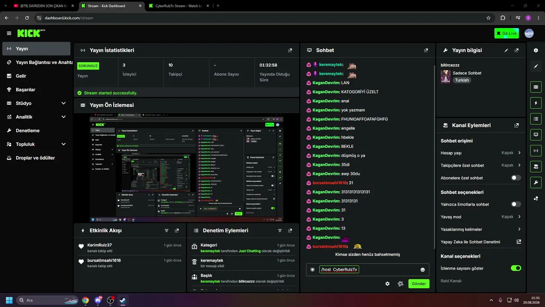Expand the Analitik sidebar section
Screen dimensions: 545x307
[63, 117]
